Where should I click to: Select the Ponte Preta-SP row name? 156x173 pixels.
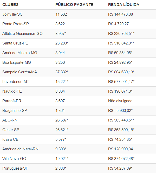click(15, 24)
